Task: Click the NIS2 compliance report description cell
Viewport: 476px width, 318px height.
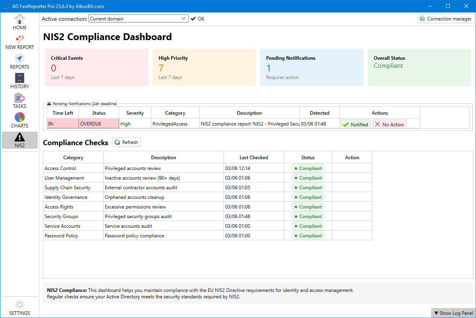Action: pyautogui.click(x=249, y=124)
